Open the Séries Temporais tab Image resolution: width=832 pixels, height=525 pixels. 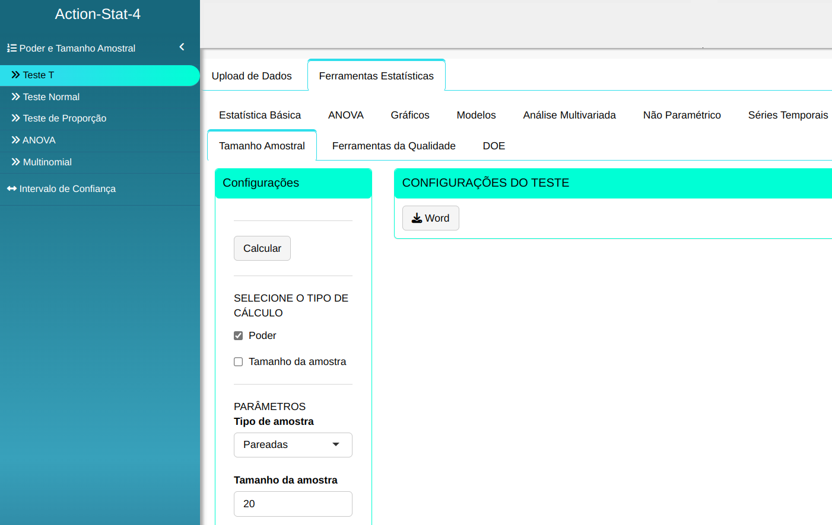tap(787, 115)
